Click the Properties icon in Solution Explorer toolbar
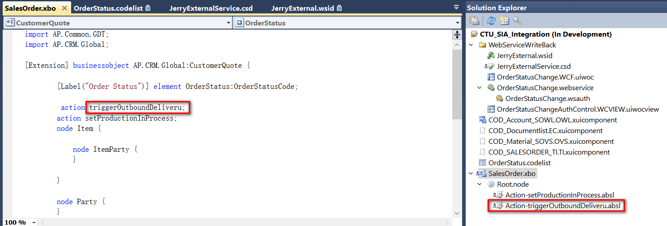This screenshot has height=226, width=667. click(x=474, y=21)
